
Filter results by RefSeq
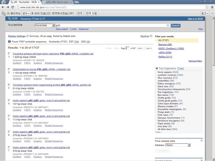tap(165, 57)
